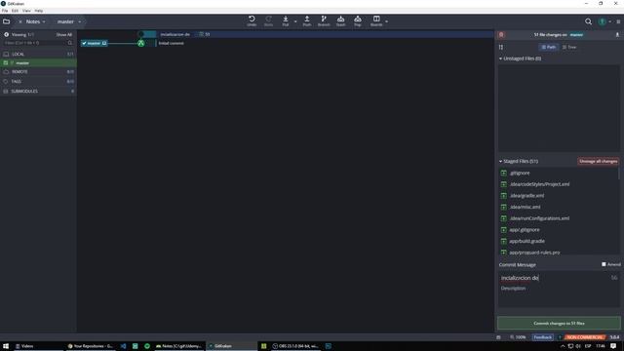Click Unstage all changes button
624x351 pixels.
tap(598, 161)
